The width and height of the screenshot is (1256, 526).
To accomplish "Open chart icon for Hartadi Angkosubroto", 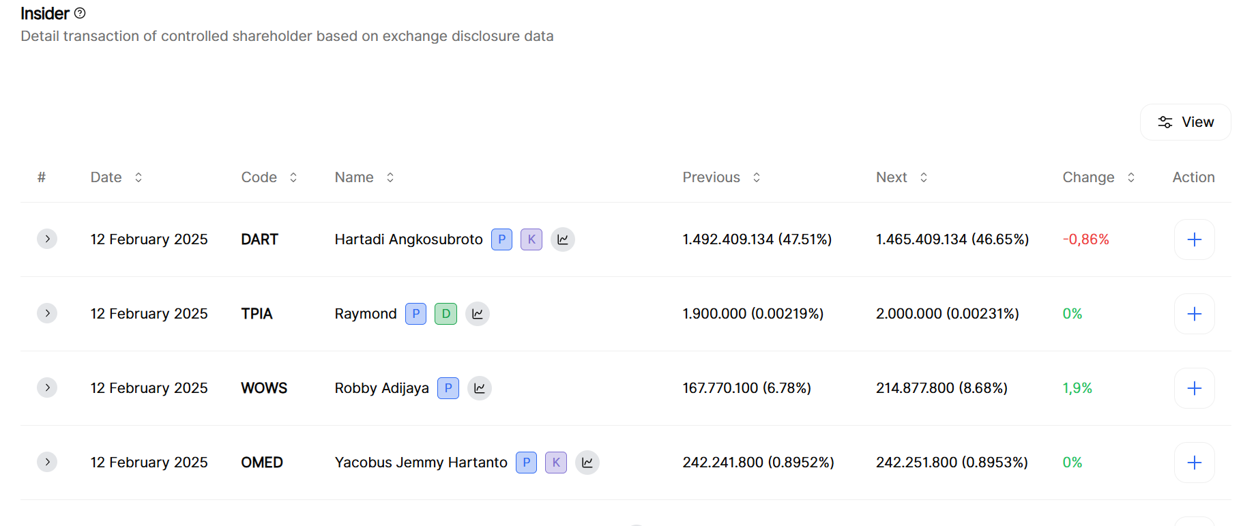I will click(562, 239).
